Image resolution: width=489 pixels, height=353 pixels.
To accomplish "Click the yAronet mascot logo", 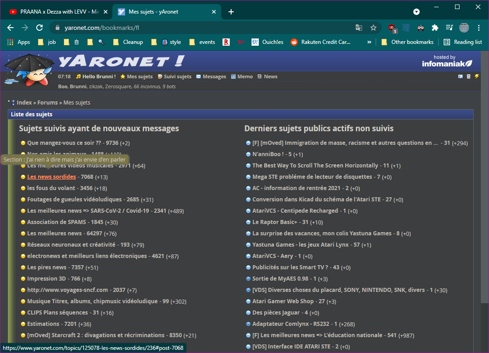I will pyautogui.click(x=27, y=70).
